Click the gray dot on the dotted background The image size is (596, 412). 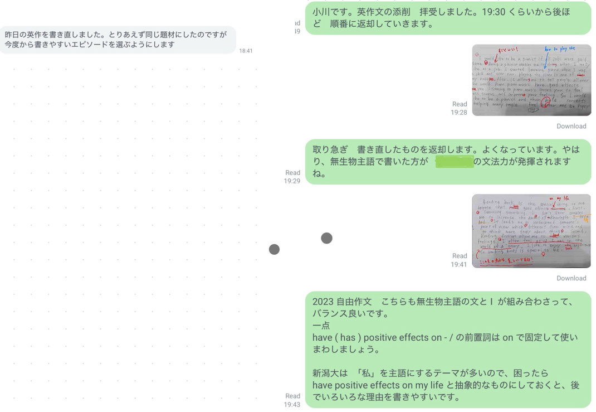274,249
